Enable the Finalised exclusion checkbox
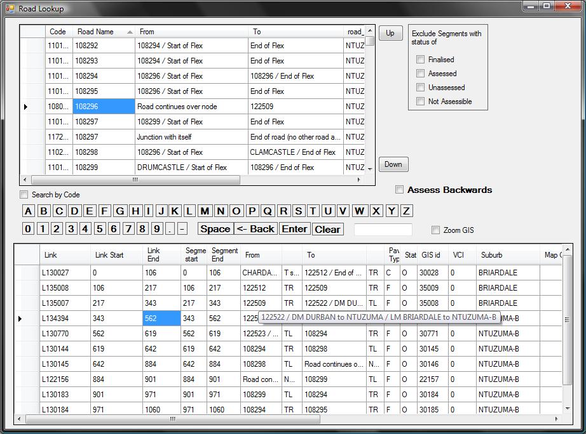586x434 pixels. point(420,60)
